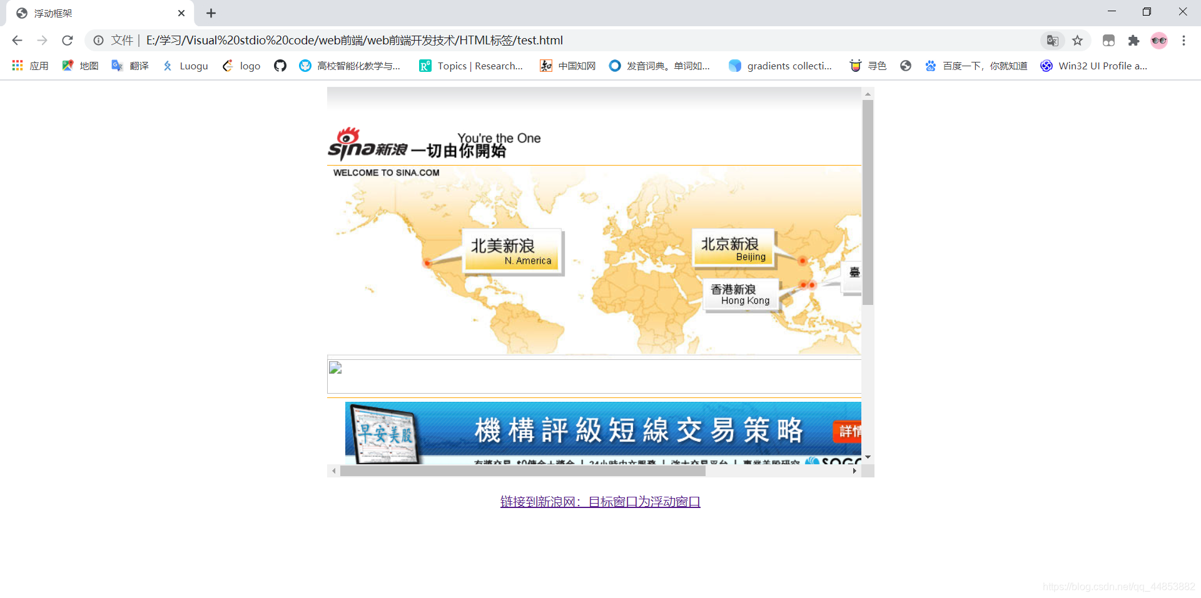Open the 高校智能化教学 bookmark
This screenshot has width=1201, height=598.
(350, 66)
